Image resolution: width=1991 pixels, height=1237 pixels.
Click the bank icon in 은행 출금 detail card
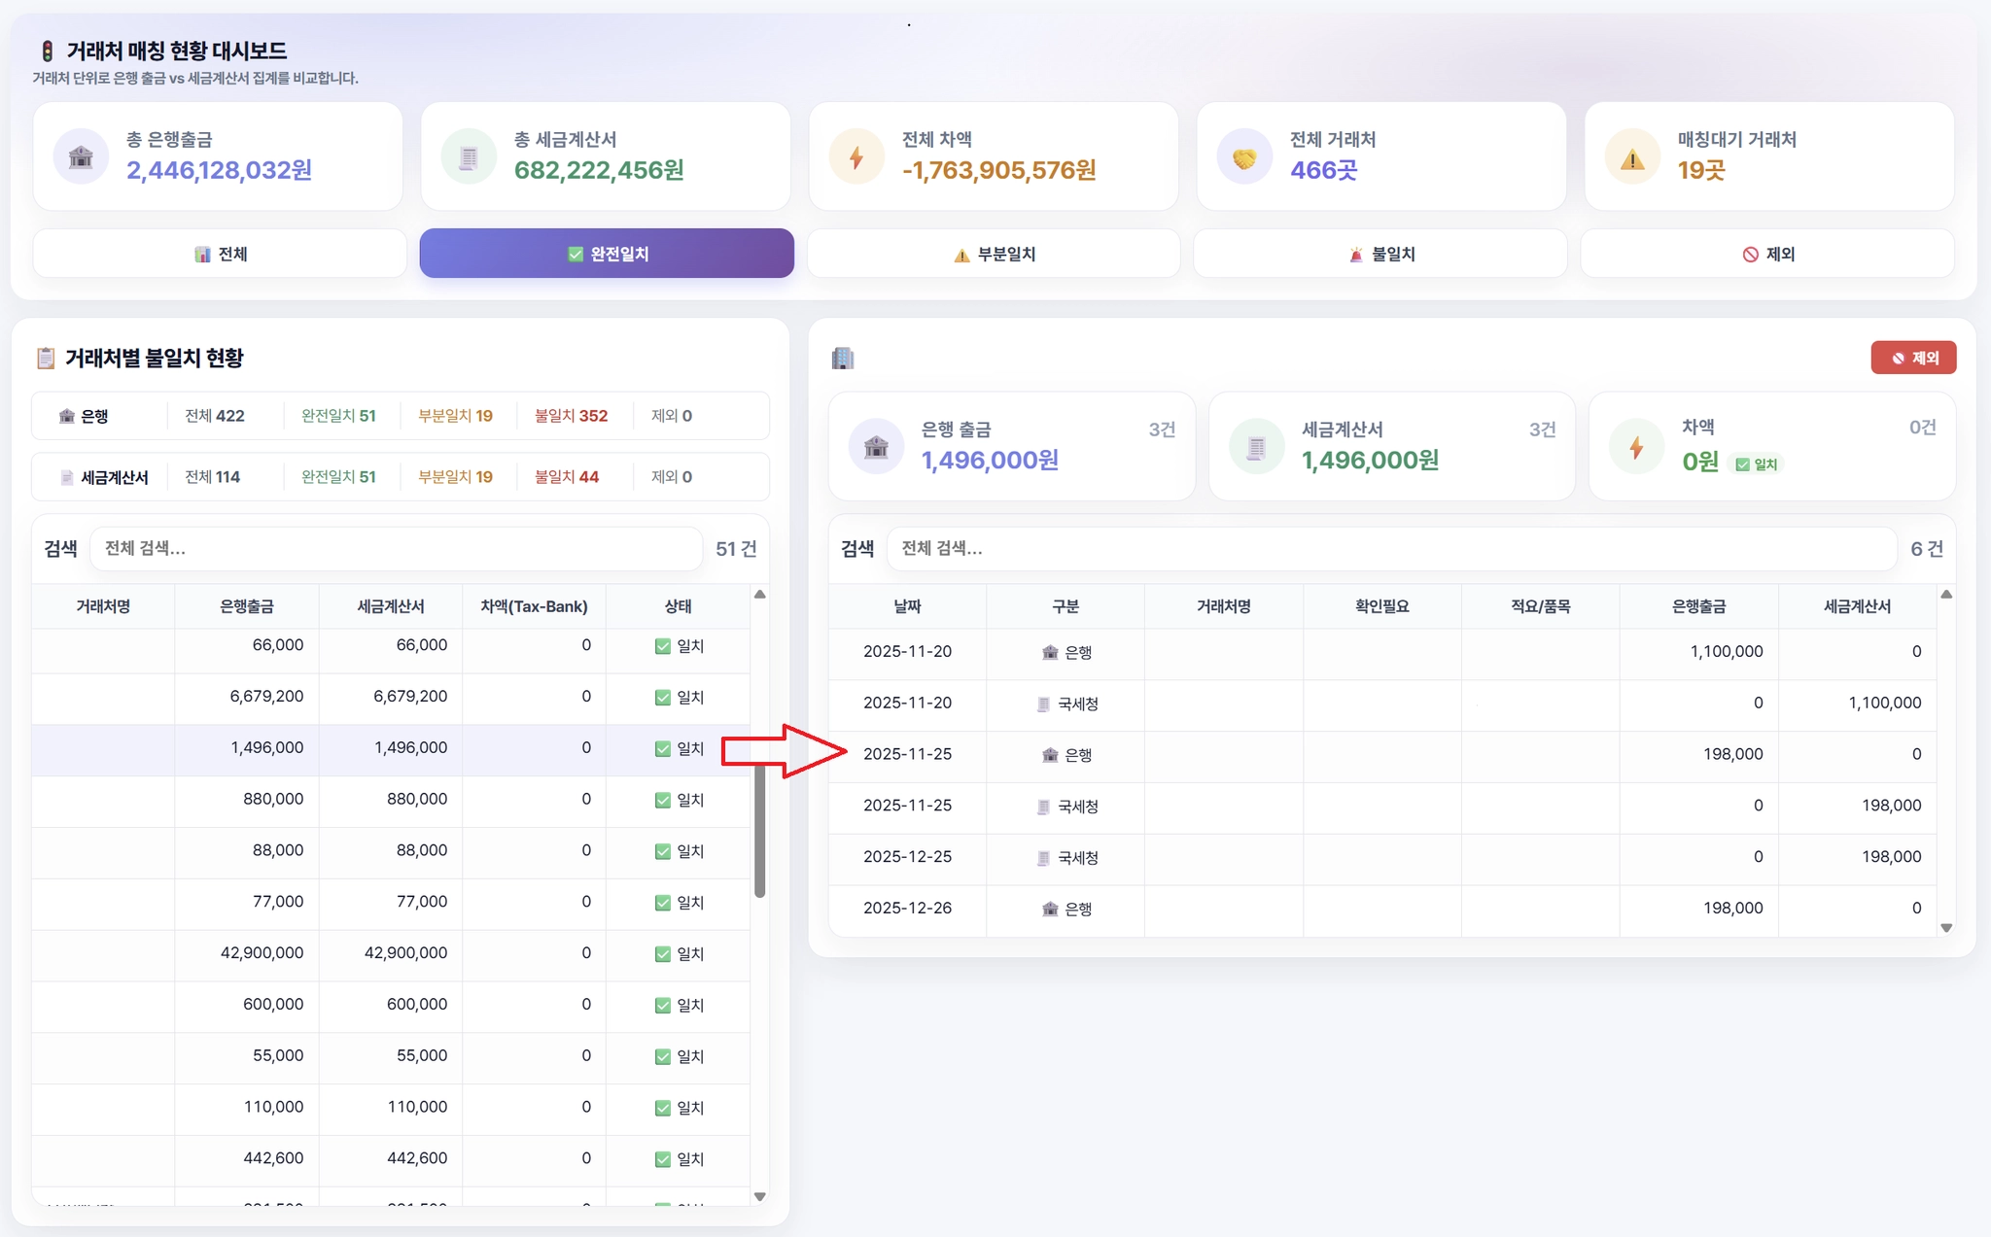[x=876, y=447]
